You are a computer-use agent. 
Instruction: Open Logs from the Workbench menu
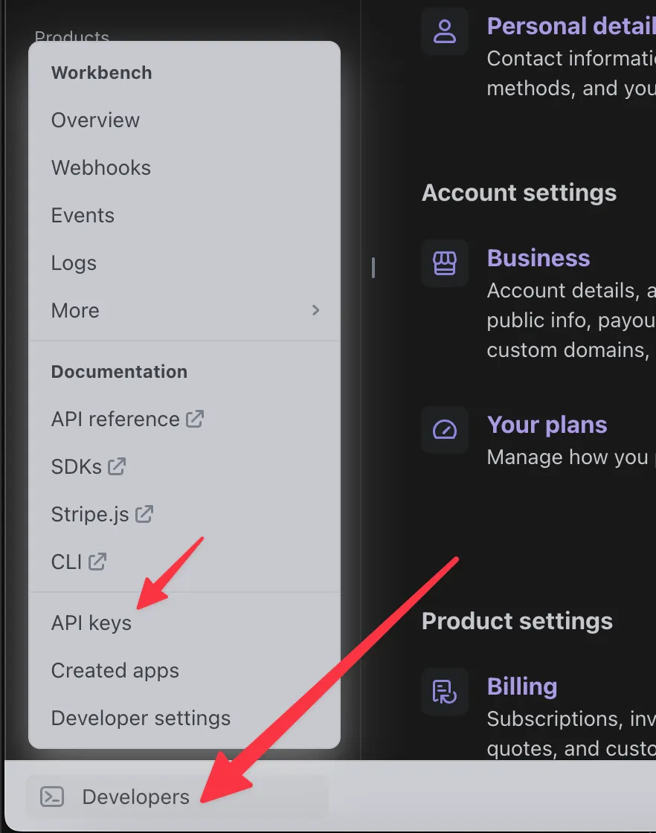pos(73,263)
